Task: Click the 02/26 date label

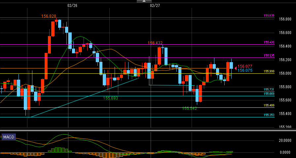Action: (72, 5)
